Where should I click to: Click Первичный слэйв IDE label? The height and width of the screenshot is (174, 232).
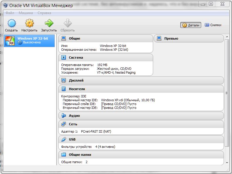79,104
